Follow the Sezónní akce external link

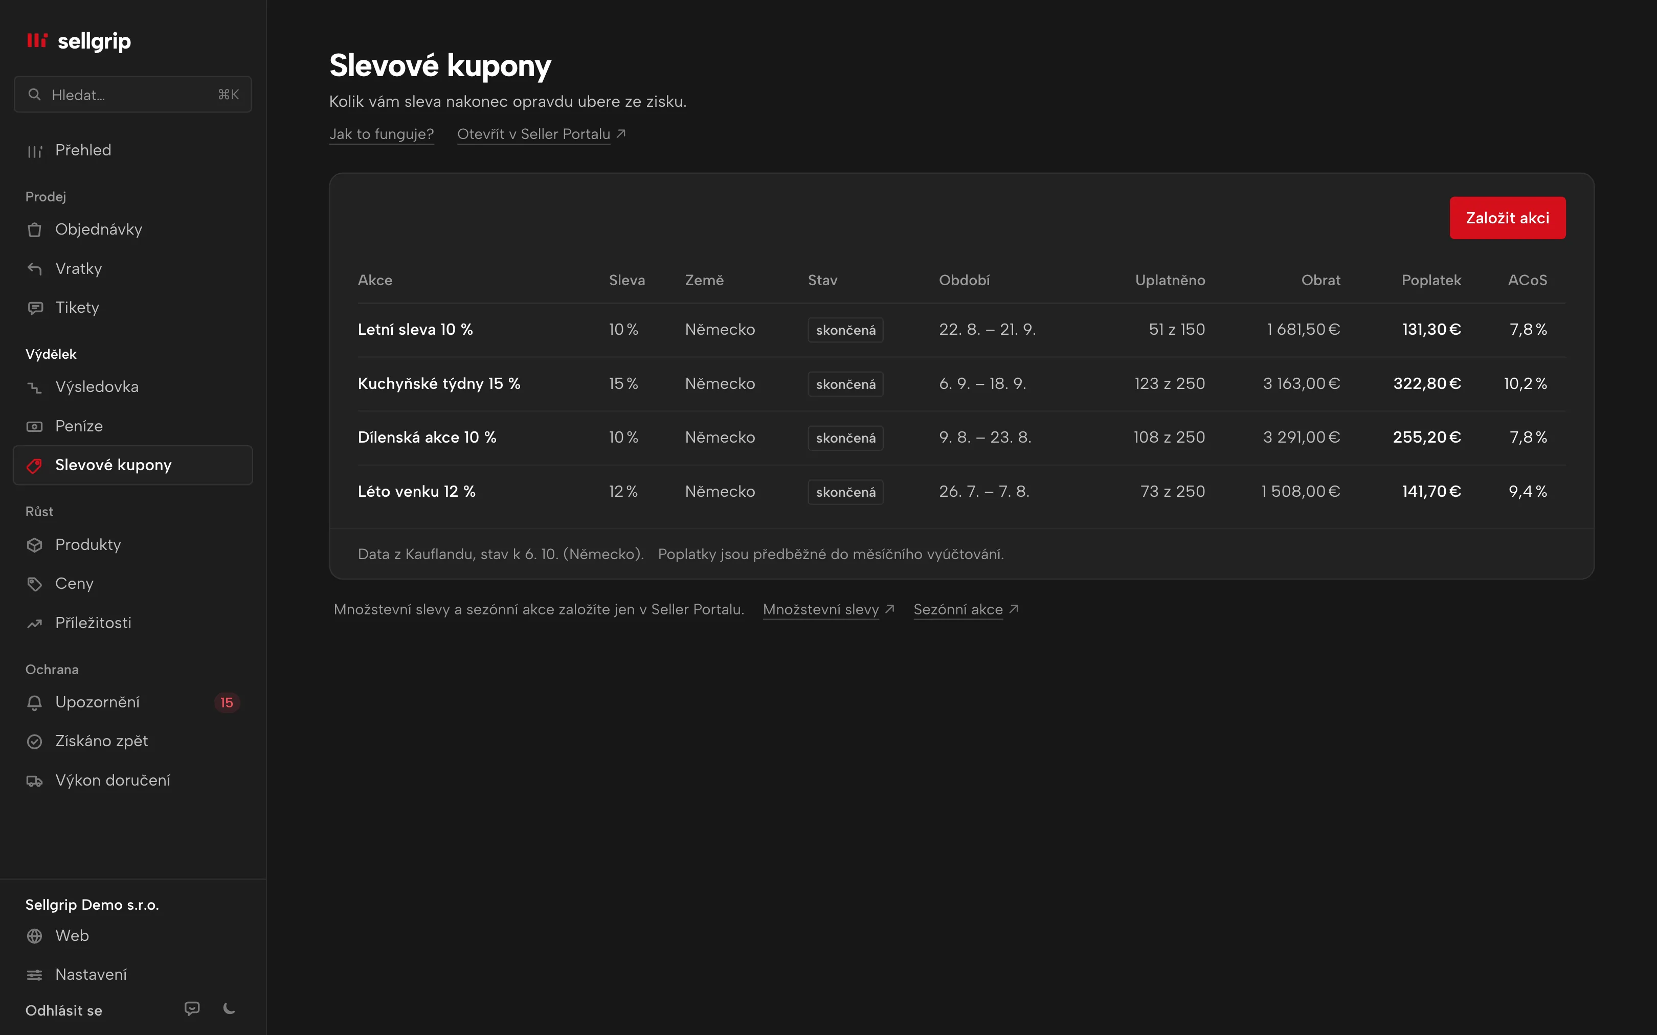pyautogui.click(x=966, y=609)
